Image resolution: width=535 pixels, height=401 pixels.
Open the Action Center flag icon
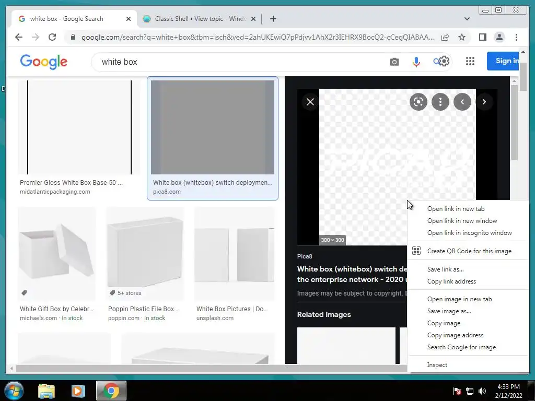(x=457, y=391)
